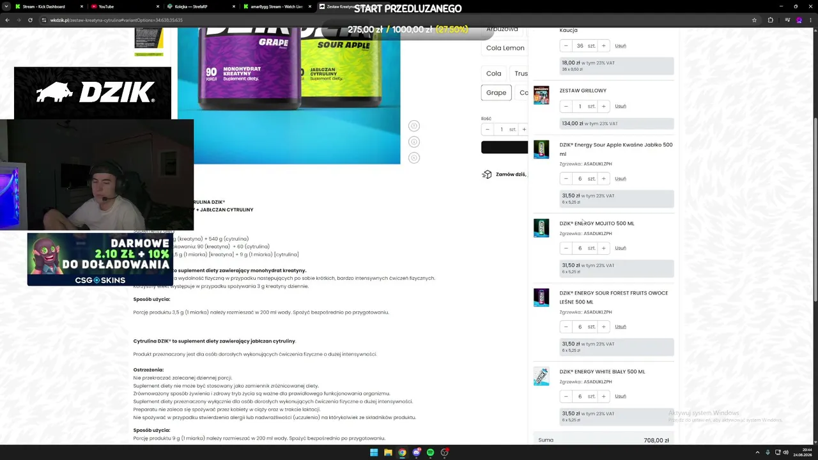Open the browser extensions menu
Screen dimensions: 818x460
tap(770, 20)
